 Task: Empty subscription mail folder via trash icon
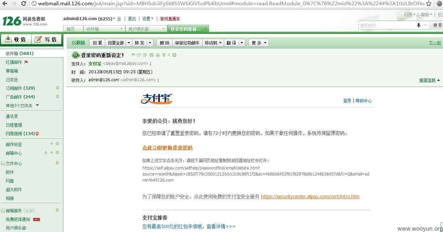point(57,88)
